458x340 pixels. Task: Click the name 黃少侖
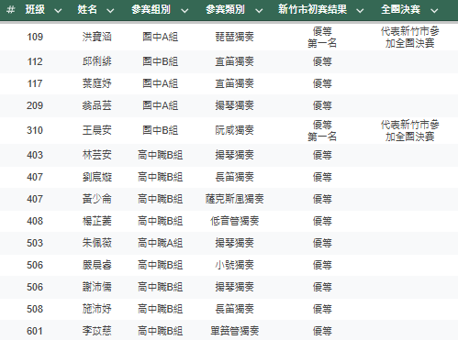pyautogui.click(x=97, y=199)
